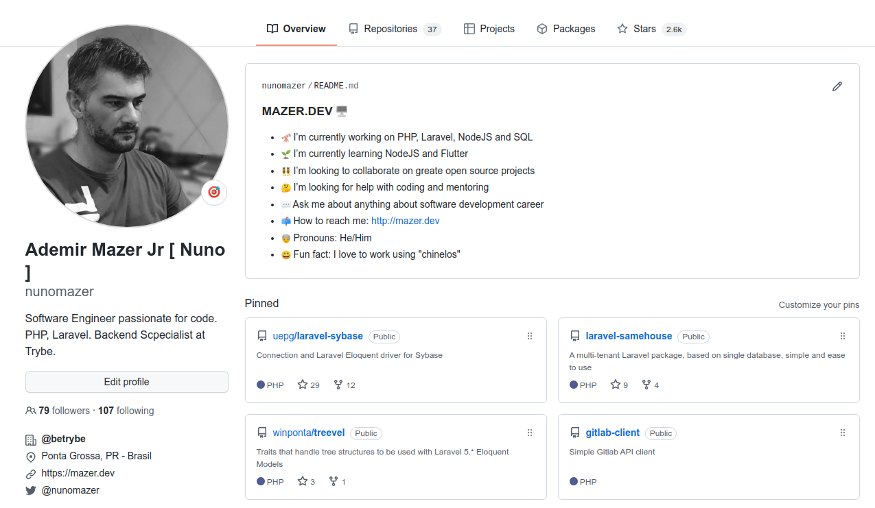Click the drag handle on laravel-sybase card

[530, 336]
